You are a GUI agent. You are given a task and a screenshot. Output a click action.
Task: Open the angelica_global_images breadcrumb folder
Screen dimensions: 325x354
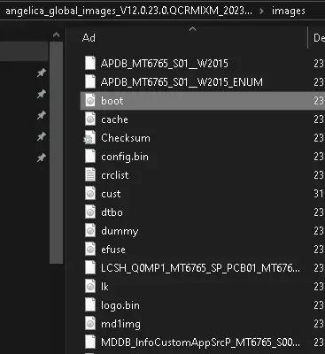[x=129, y=11]
